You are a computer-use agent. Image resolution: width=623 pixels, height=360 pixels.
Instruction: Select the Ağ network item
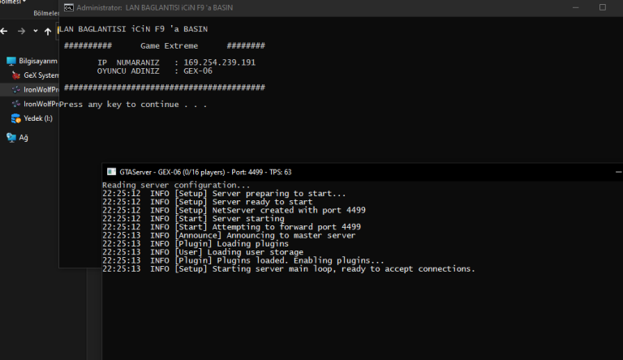(23, 138)
